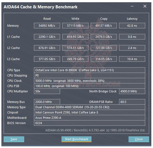
Task: Click the Close button
Action: click(139, 139)
